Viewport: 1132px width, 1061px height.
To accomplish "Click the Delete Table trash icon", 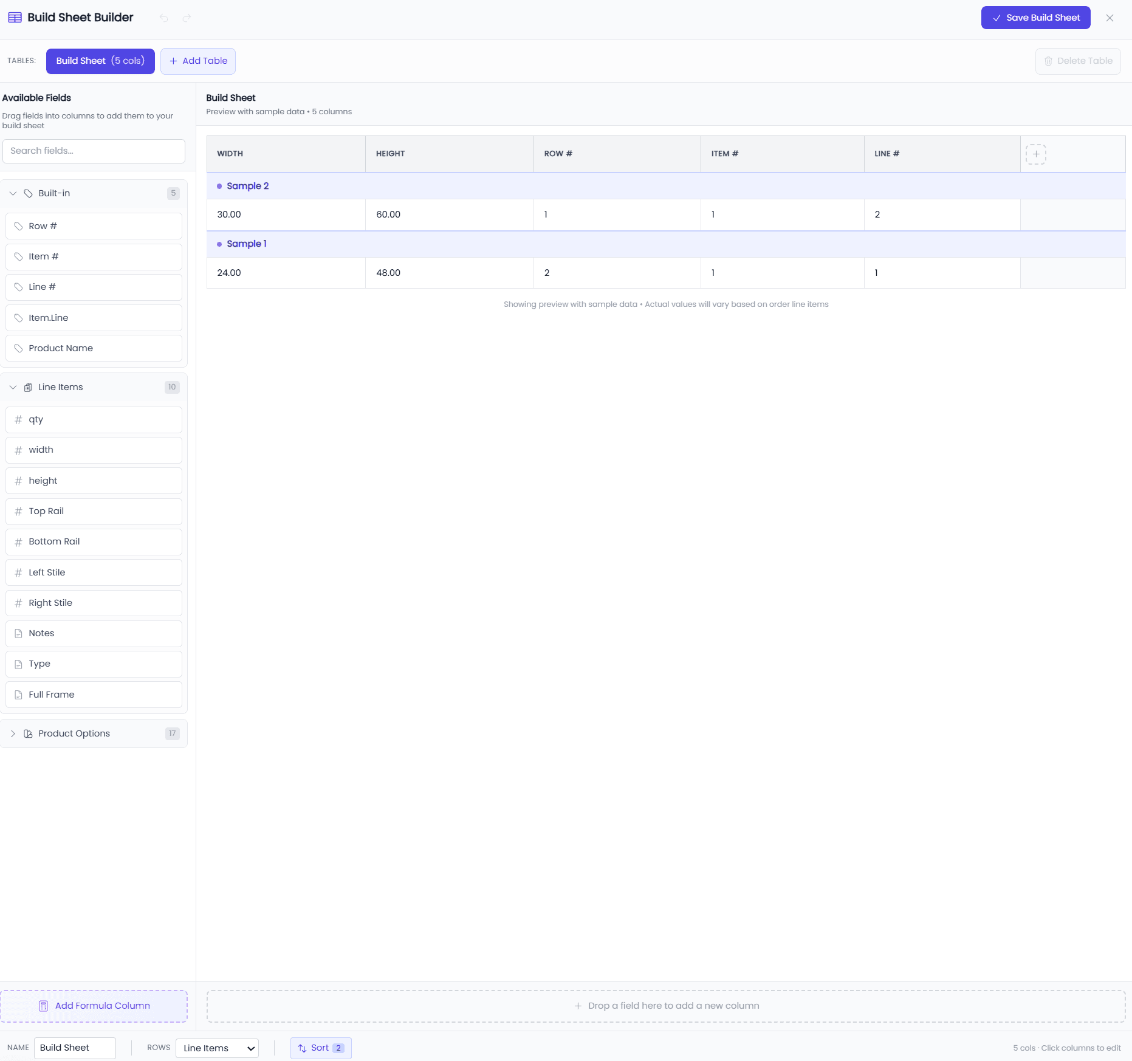I will tap(1049, 61).
